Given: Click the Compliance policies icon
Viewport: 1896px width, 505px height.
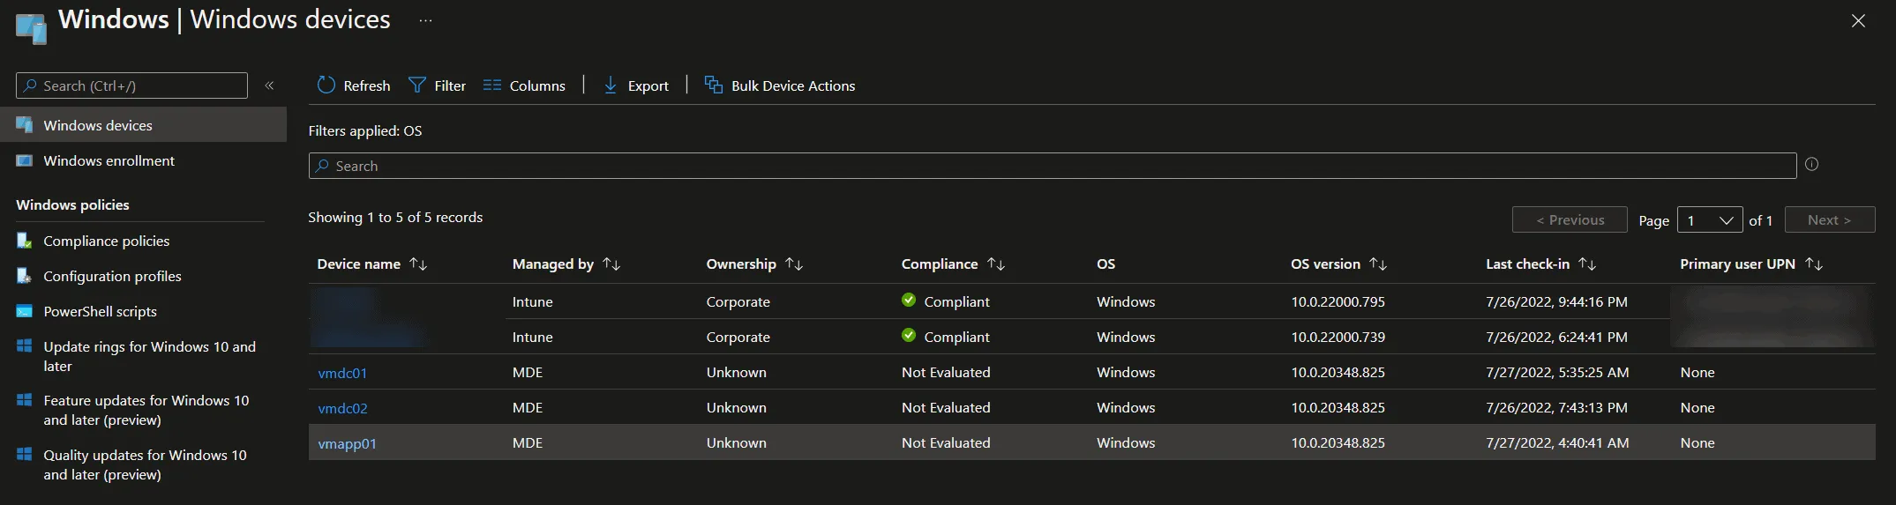Looking at the screenshot, I should coord(25,241).
